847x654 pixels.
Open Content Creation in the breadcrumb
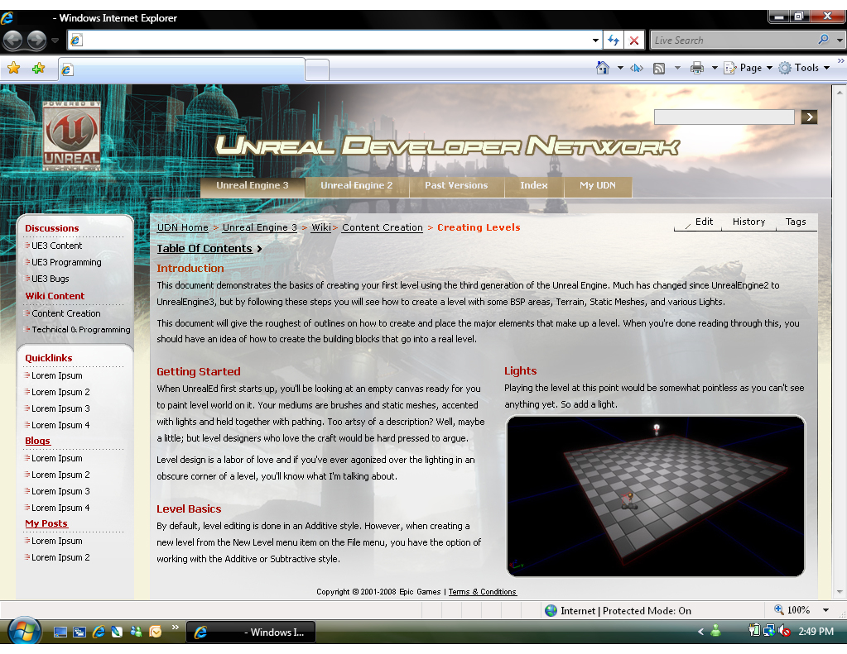click(382, 227)
